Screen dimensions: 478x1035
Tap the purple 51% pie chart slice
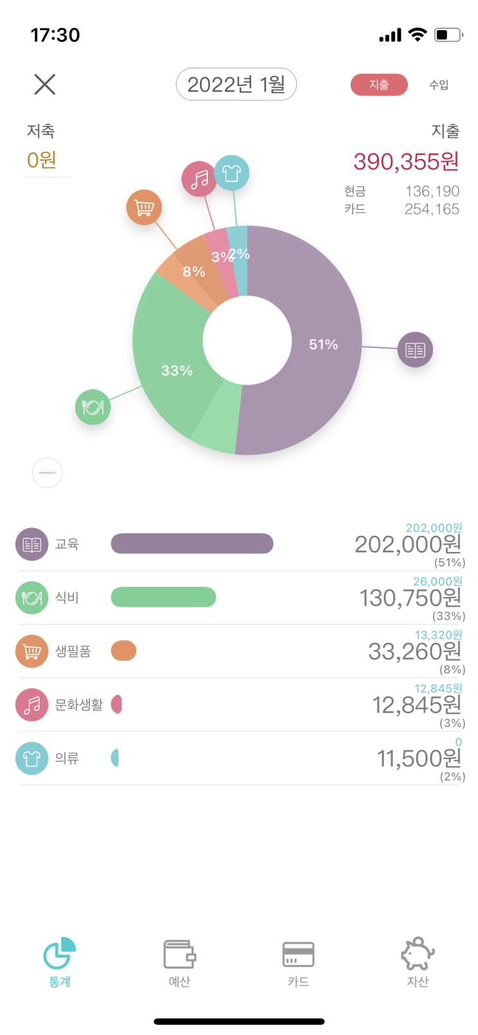(x=322, y=344)
